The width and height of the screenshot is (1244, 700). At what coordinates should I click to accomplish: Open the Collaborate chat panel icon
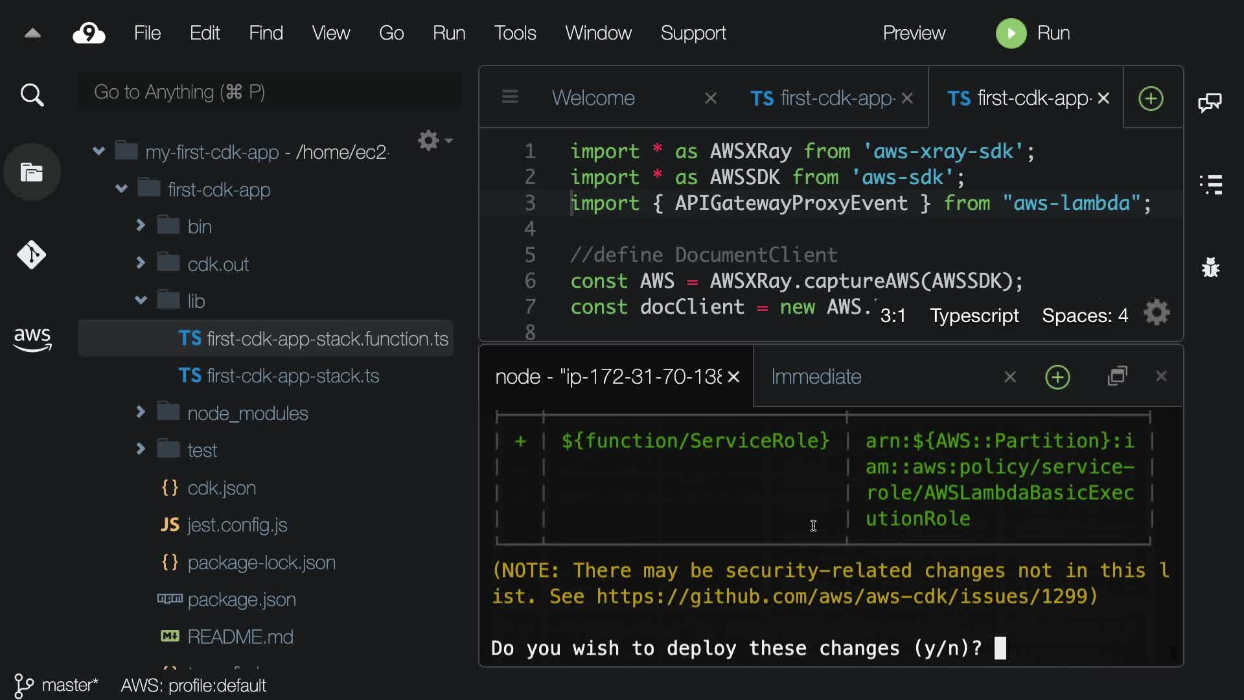[1210, 102]
